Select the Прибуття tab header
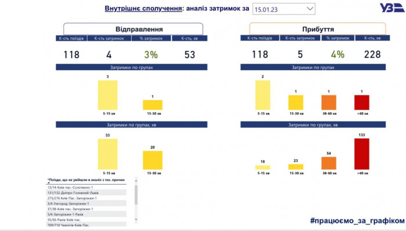 (318, 29)
